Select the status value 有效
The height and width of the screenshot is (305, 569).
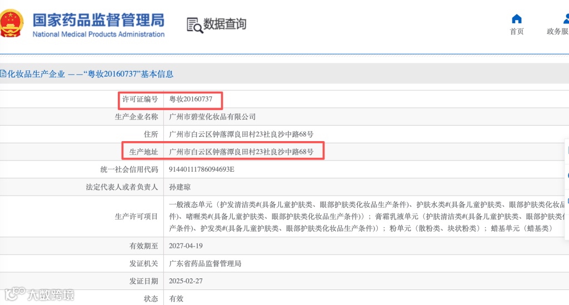[176, 299]
